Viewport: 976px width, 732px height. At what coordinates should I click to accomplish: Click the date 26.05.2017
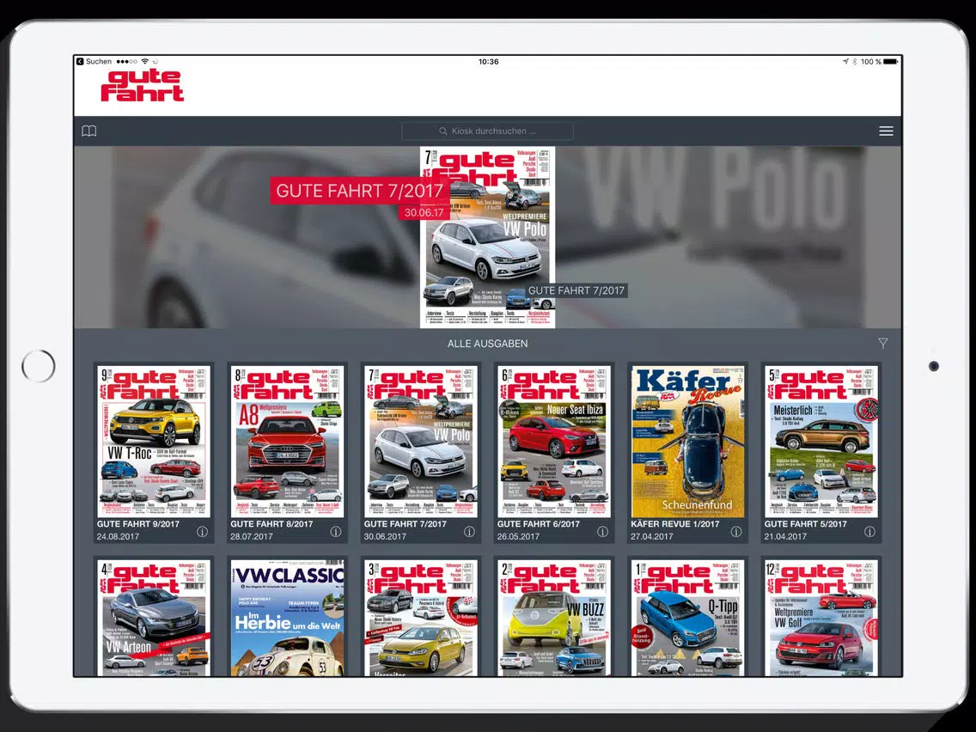click(x=519, y=537)
